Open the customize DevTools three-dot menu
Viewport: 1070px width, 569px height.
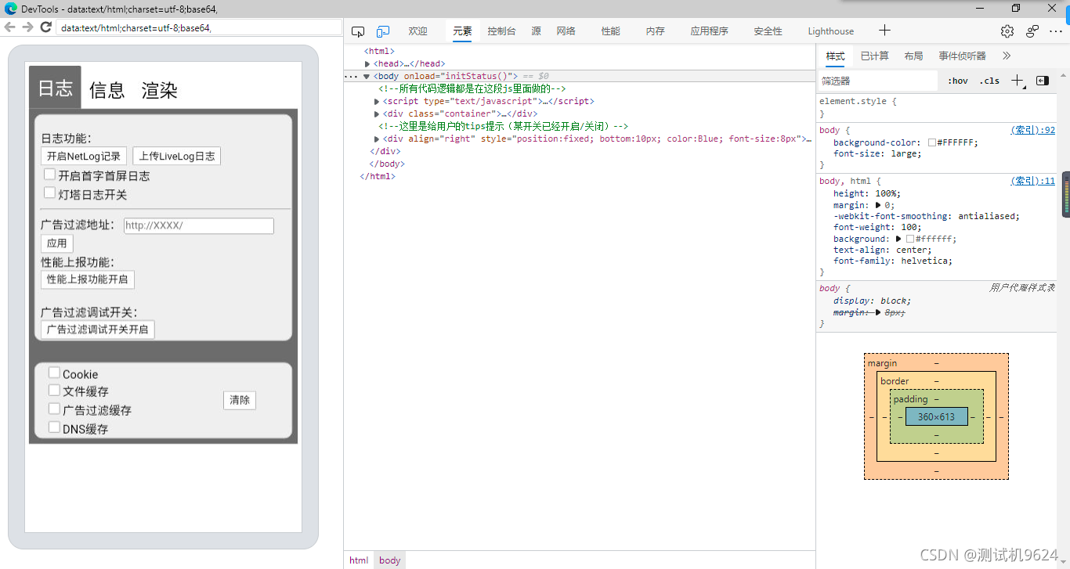tap(1054, 31)
